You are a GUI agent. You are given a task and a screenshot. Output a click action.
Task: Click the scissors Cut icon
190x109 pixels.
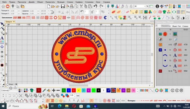pos(81,6)
